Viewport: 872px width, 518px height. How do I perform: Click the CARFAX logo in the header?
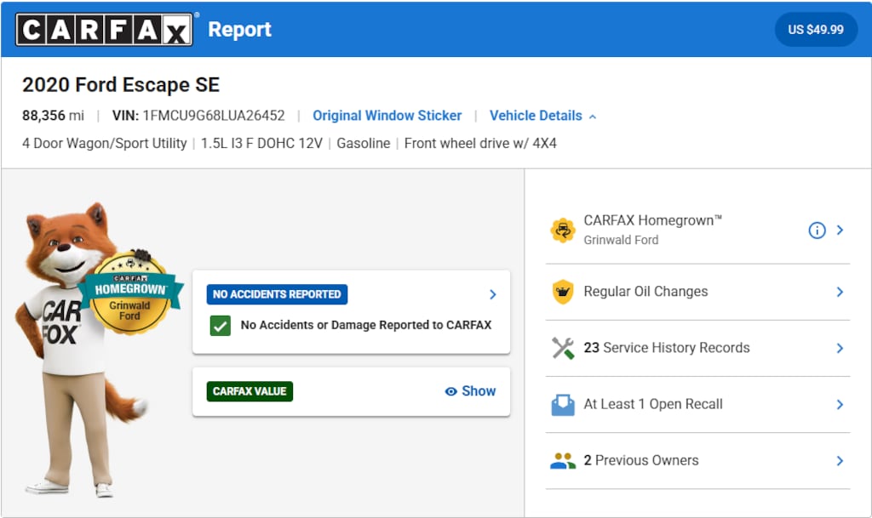104,30
